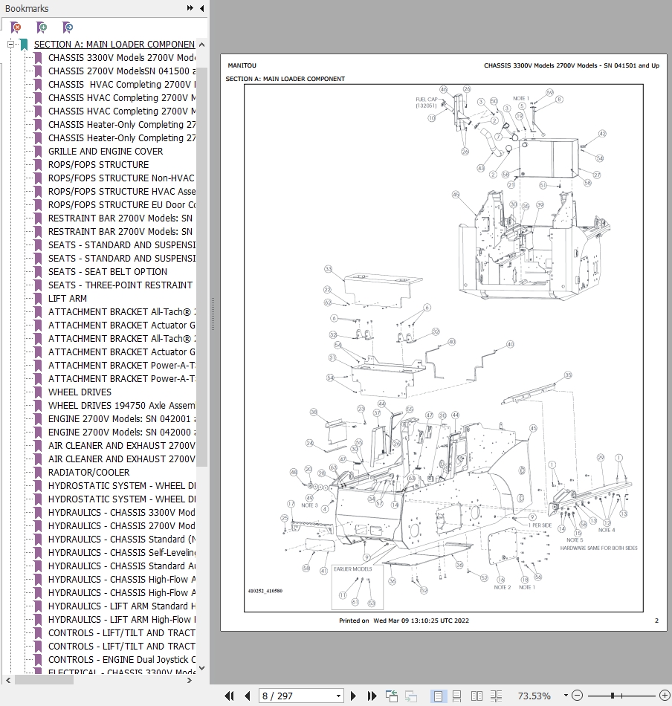This screenshot has width=672, height=706.
Task: Click the add new bookmark icon
Action: point(42,27)
